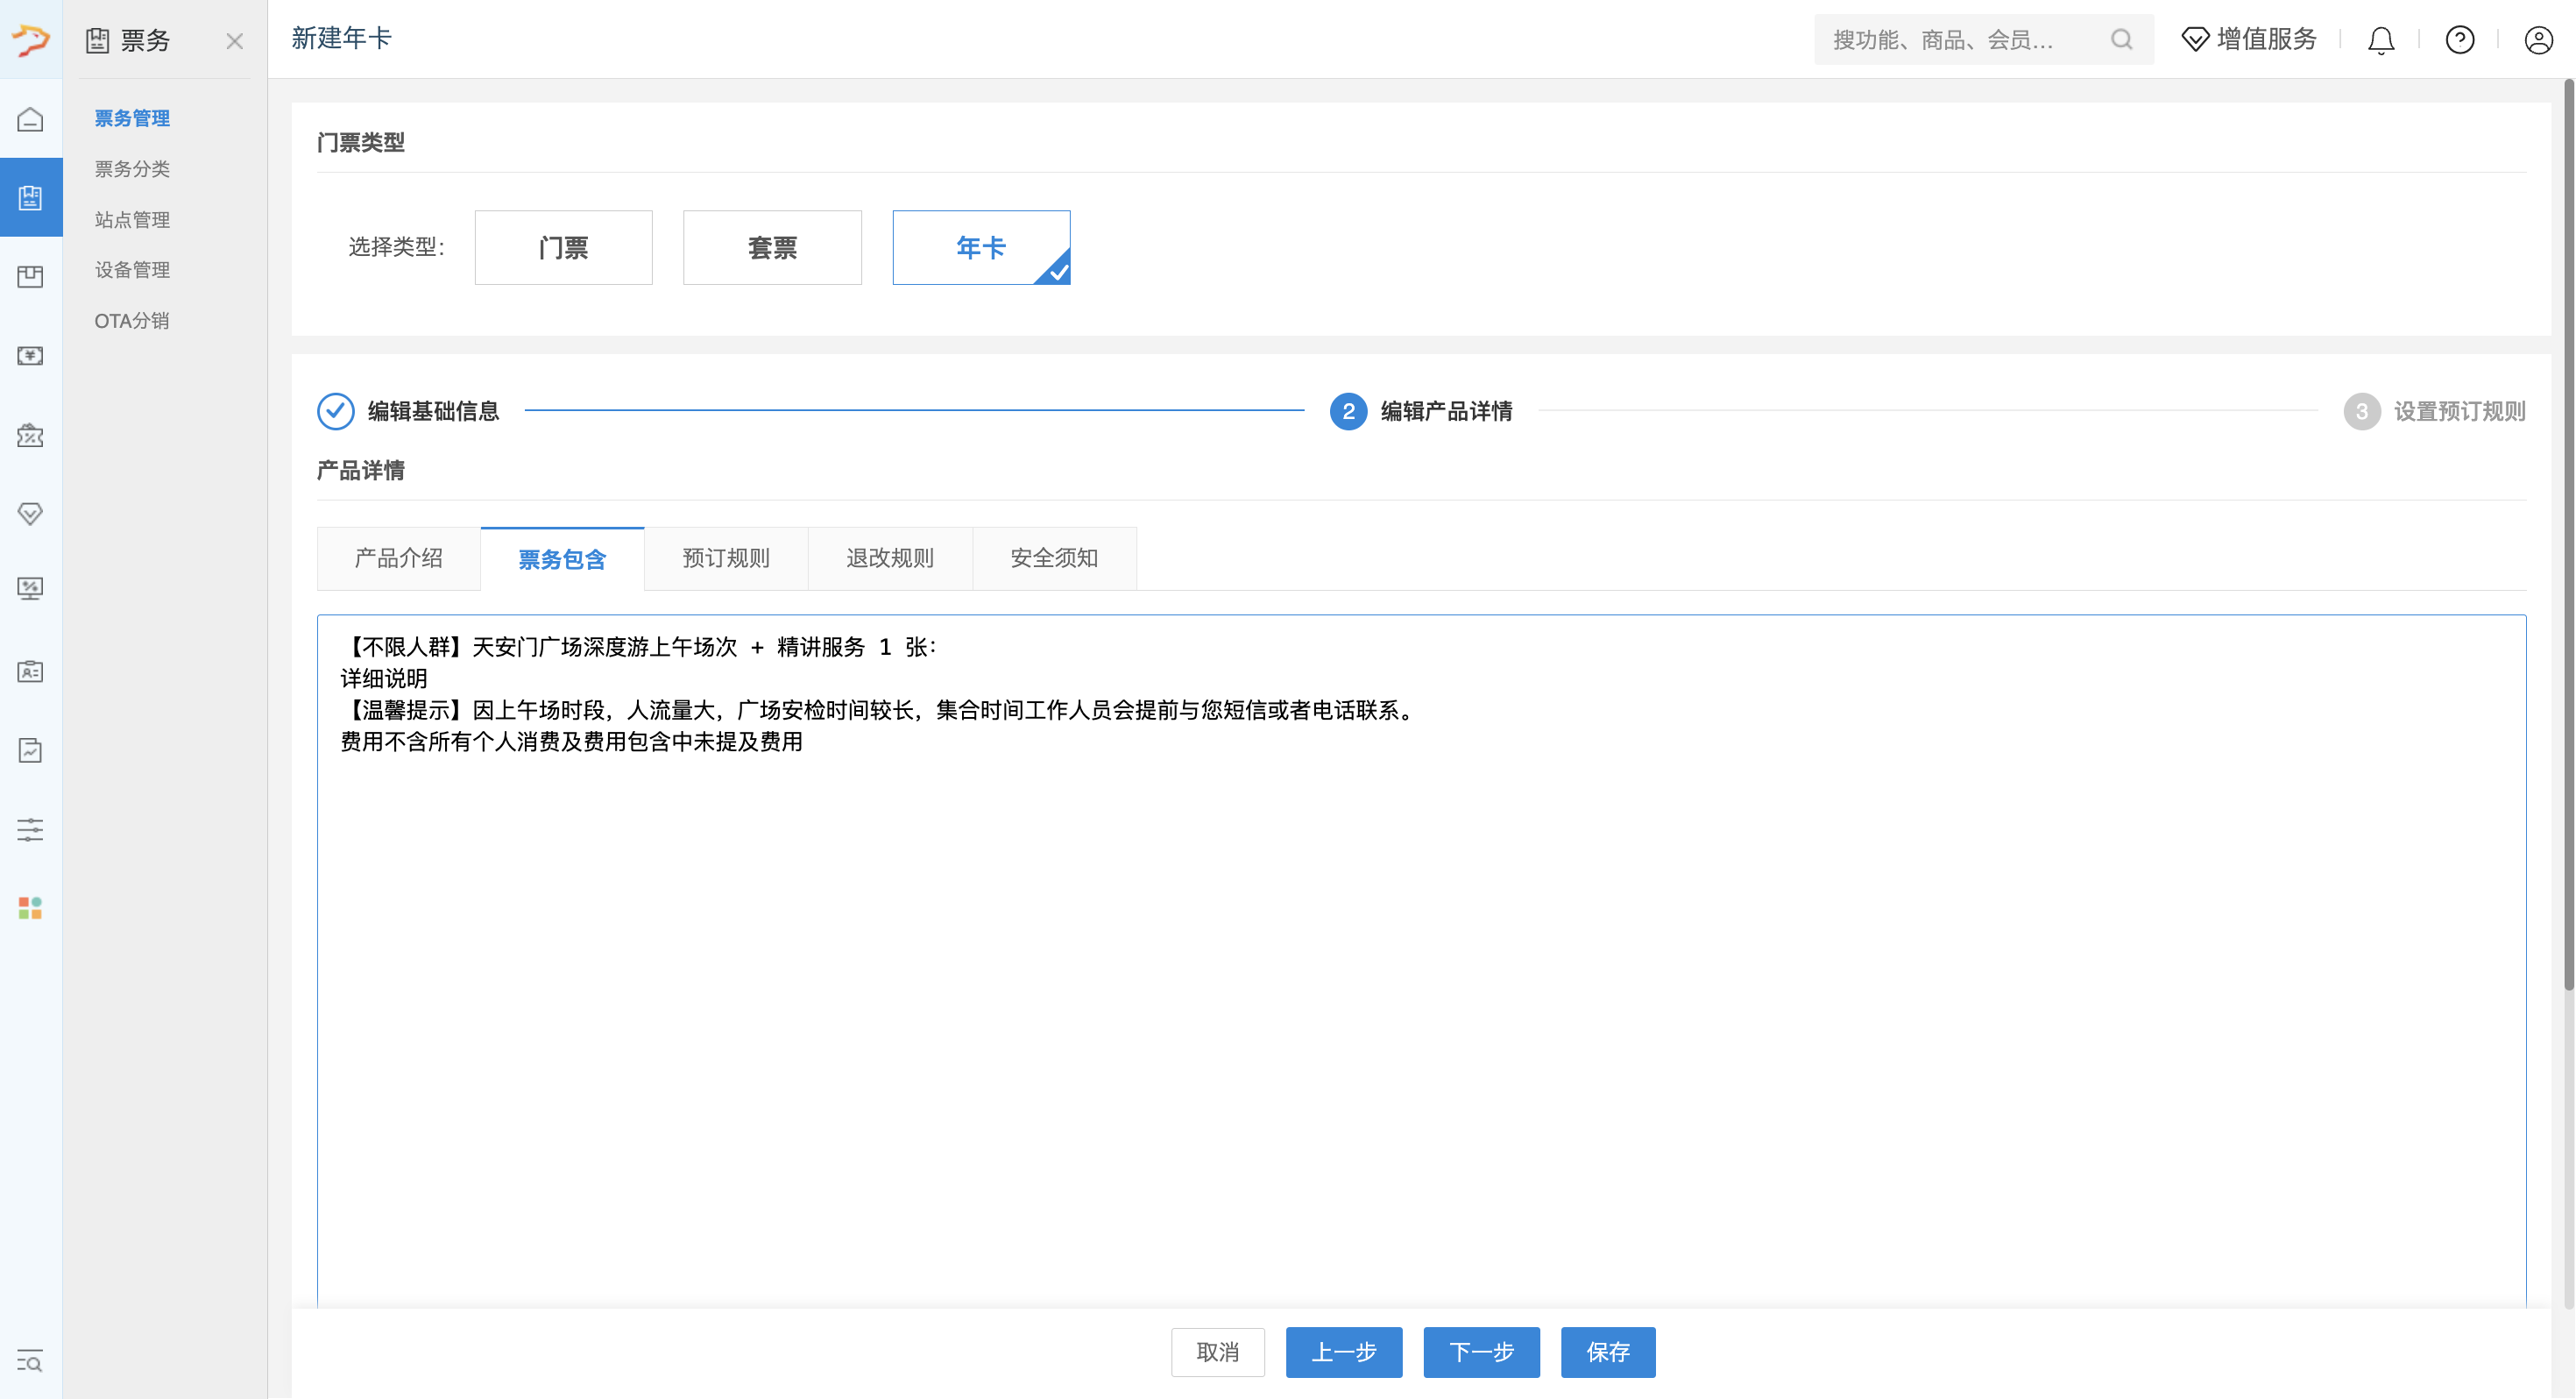Click the colorful apps grid icon
Screen dimensions: 2576x1399
pos(30,907)
